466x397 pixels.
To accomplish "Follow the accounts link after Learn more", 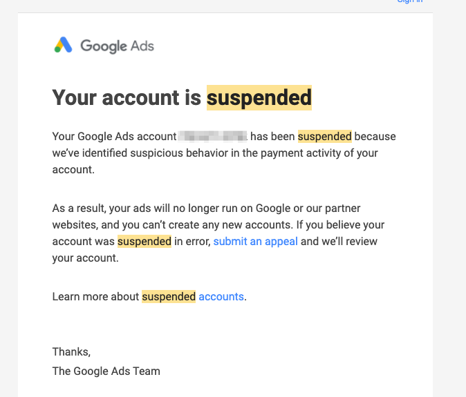I will (221, 296).
